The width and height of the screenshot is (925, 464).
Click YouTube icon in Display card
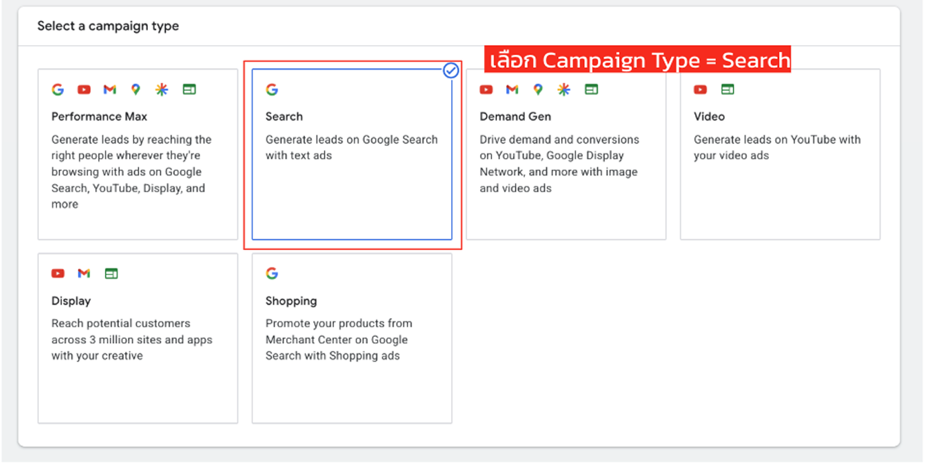click(58, 274)
